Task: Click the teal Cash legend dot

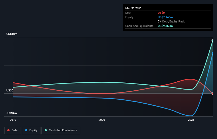Action: click(x=46, y=130)
